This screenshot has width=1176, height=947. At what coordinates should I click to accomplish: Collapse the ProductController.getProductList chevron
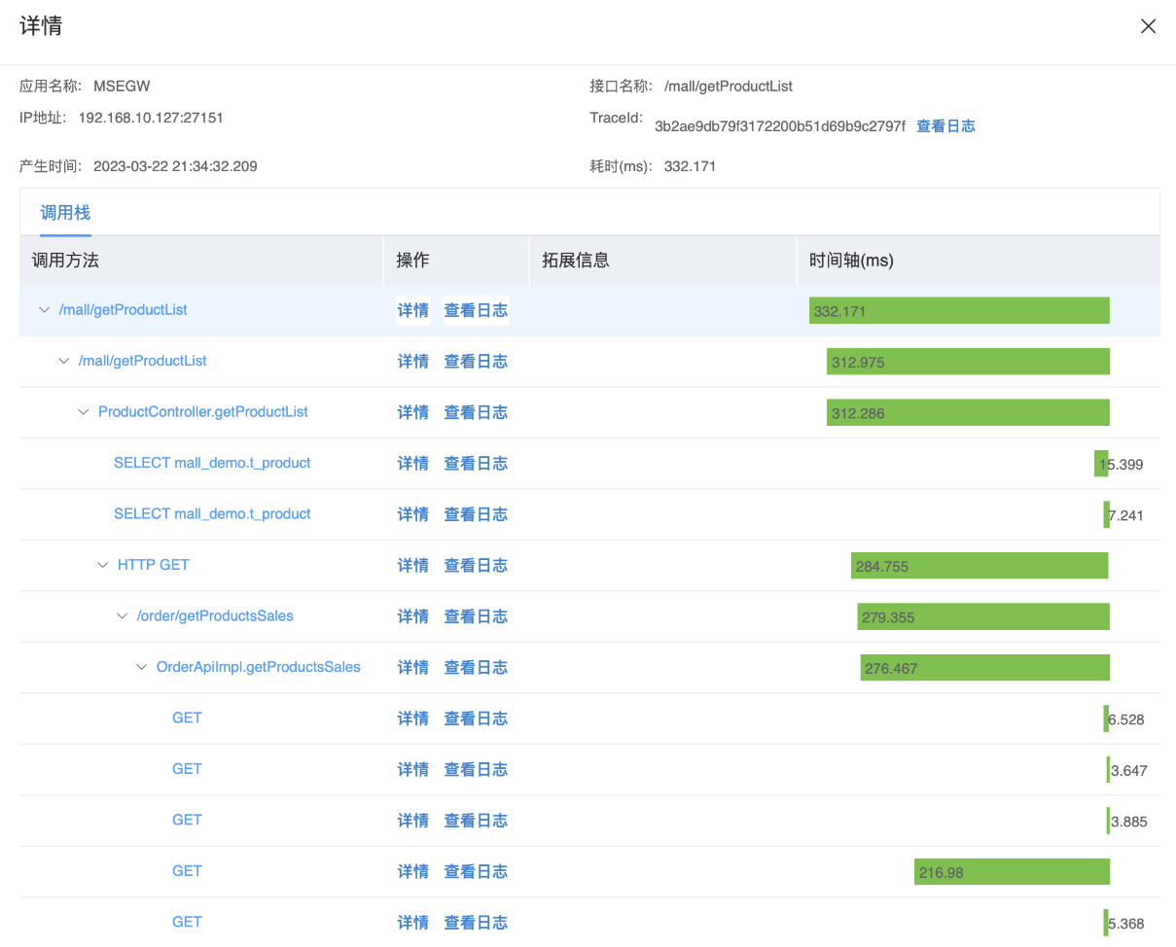(83, 412)
